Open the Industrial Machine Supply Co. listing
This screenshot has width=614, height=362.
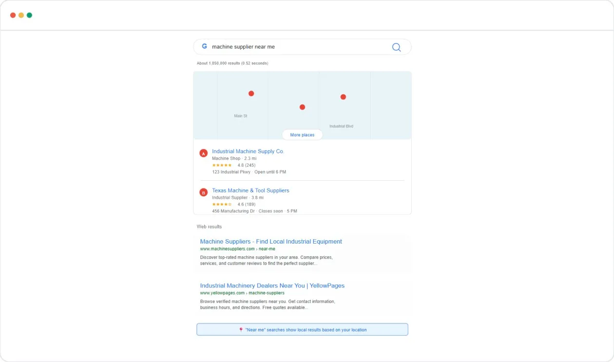248,151
